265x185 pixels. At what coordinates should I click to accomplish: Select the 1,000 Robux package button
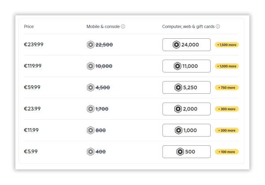186,130
